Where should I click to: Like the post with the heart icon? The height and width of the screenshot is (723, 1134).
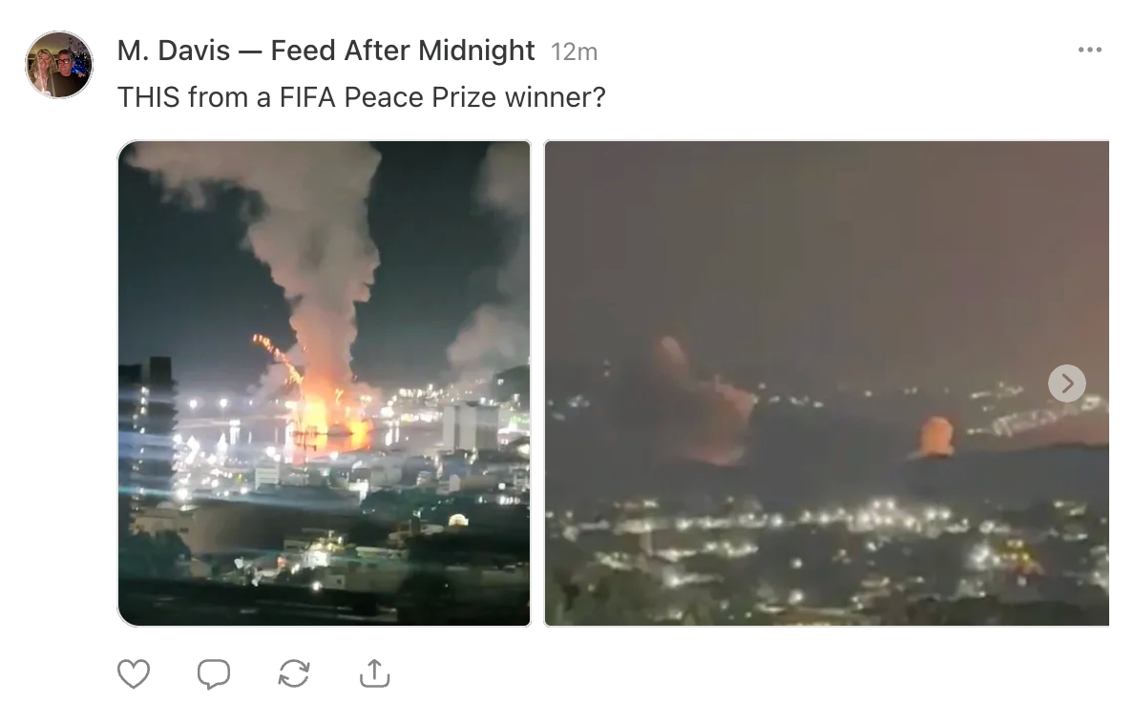point(134,674)
